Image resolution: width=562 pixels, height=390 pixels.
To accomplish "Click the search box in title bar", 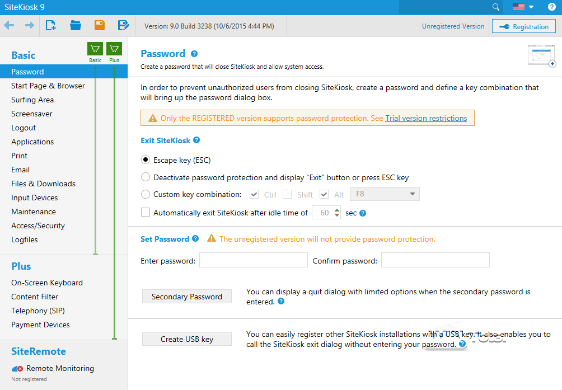I will [451, 7].
